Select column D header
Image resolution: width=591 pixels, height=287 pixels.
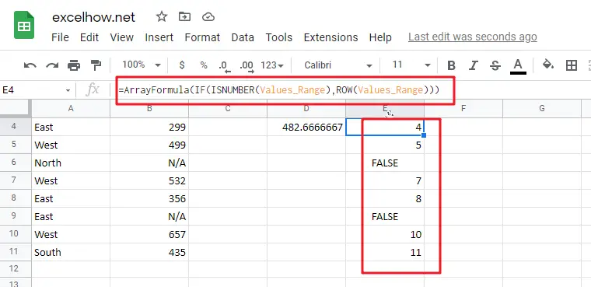[x=306, y=109]
